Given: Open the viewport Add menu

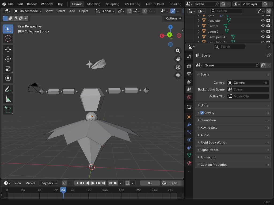Looking at the screenshot, I should pyautogui.click(x=72, y=11).
